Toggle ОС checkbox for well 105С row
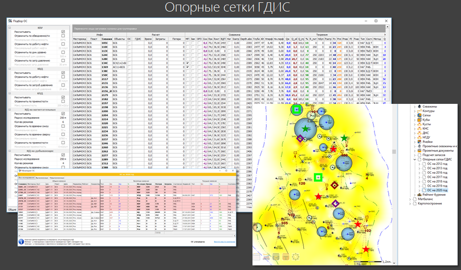 coord(129,43)
